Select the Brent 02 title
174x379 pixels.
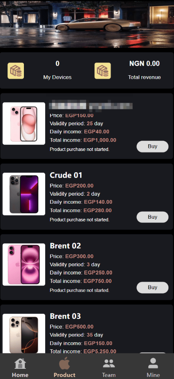click(x=65, y=246)
